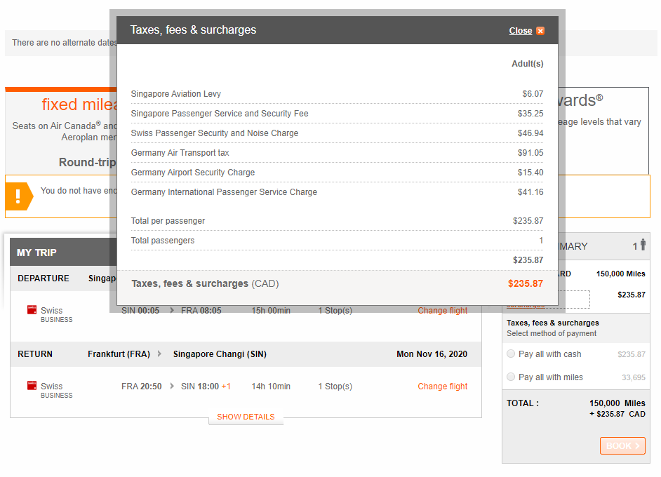Click arrow between Frankfurt and Singapore Changi
Viewport: 661px width, 477px height.
click(x=159, y=354)
